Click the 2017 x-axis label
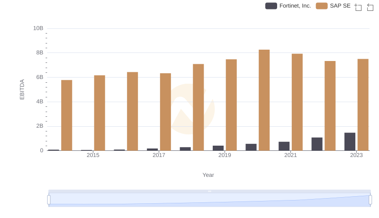 [159, 155]
